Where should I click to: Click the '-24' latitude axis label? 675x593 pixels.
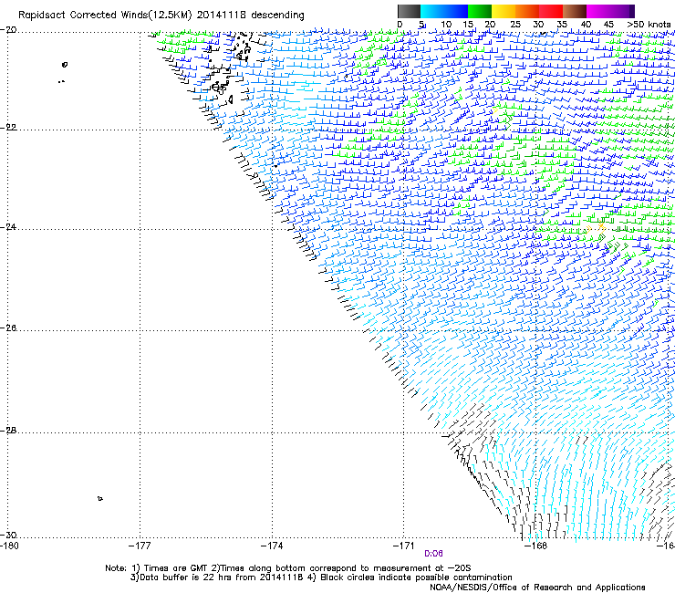click(x=9, y=226)
